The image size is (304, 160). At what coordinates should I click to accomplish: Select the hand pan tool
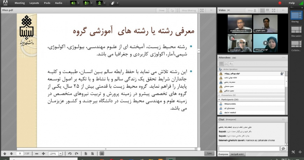click(102, 154)
